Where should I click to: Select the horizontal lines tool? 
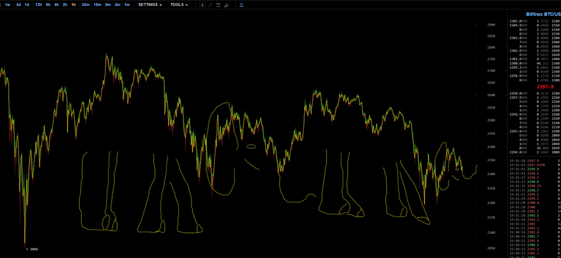(218, 5)
